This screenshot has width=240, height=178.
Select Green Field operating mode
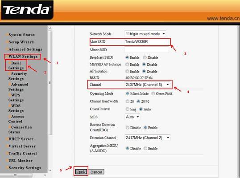[153, 93]
